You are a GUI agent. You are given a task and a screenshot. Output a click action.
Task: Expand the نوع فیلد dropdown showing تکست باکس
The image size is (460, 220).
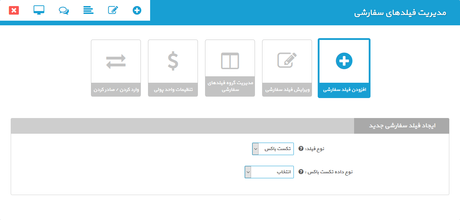pyautogui.click(x=273, y=149)
